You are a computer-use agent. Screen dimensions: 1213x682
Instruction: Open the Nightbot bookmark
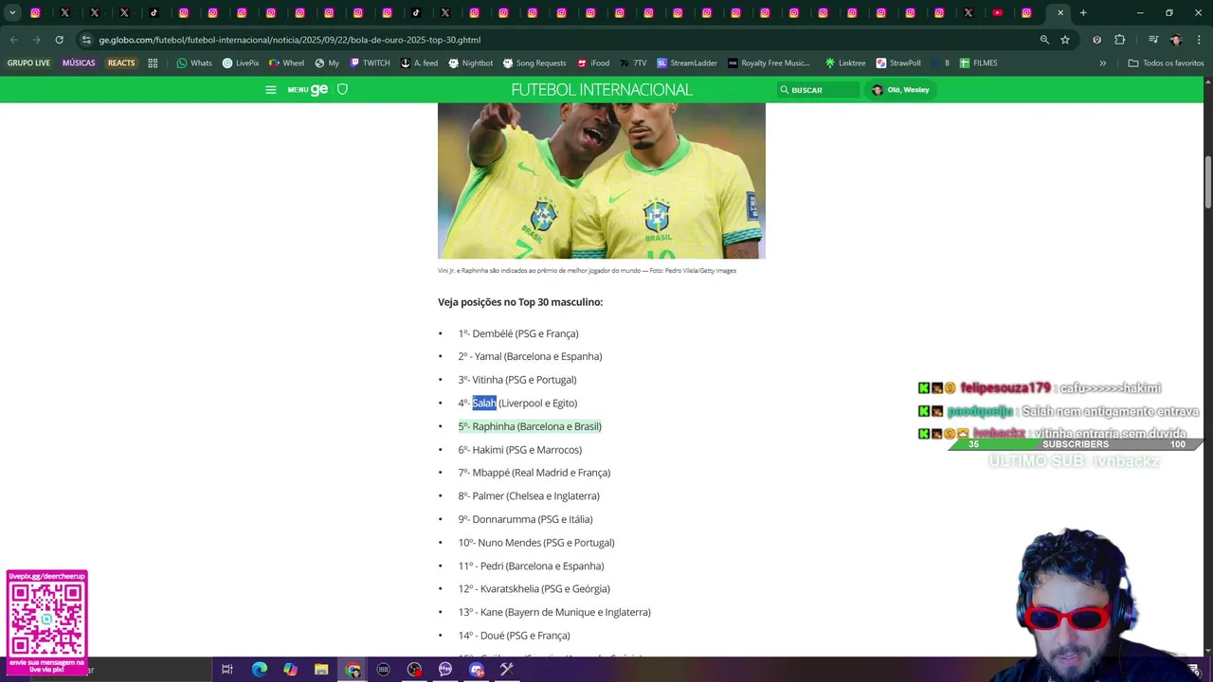(x=470, y=63)
